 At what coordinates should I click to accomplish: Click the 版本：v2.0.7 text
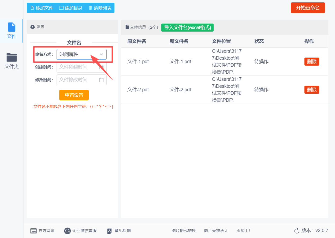(x=315, y=231)
